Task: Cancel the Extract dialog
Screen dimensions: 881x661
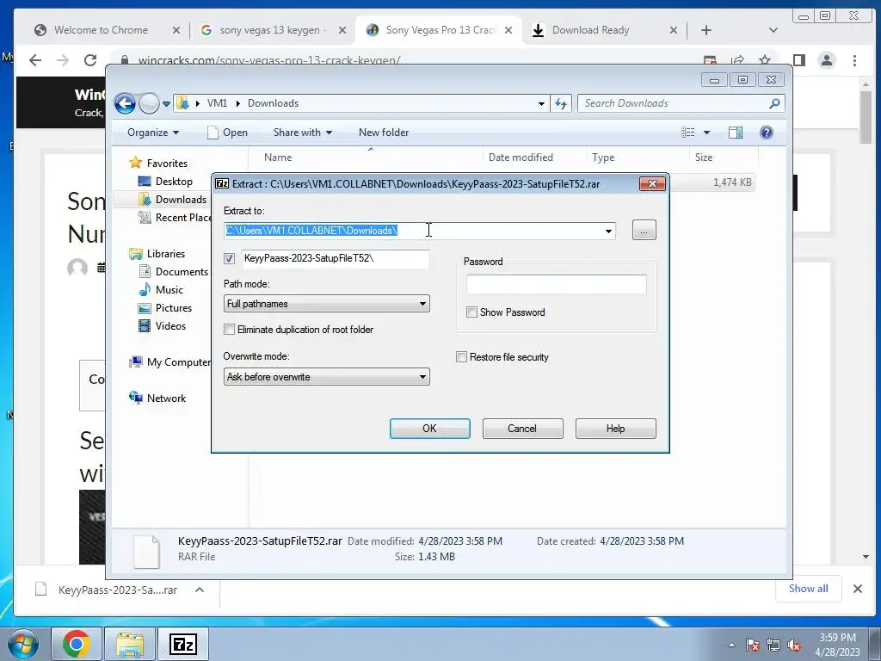Action: click(522, 429)
